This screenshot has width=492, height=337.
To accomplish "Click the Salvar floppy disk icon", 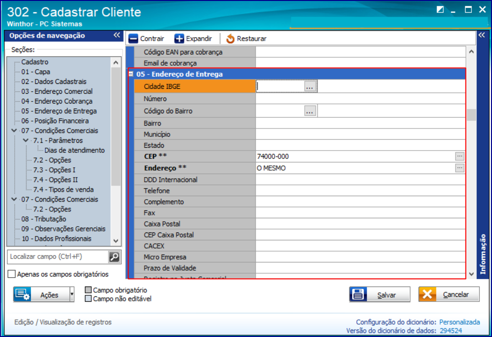I will point(358,294).
